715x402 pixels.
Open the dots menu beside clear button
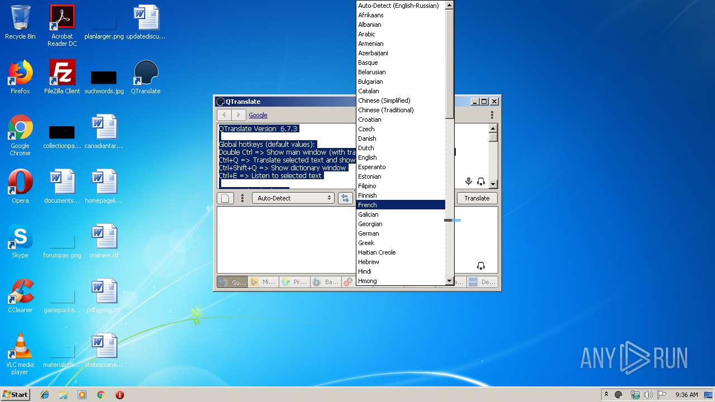pos(242,198)
